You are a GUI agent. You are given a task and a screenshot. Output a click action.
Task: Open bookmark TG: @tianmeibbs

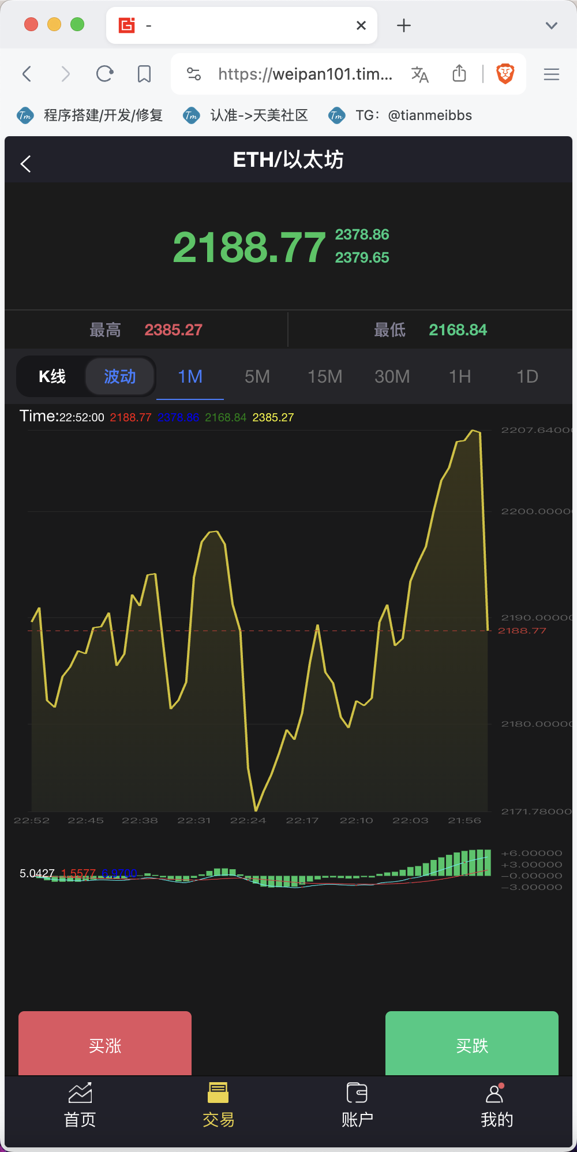point(400,115)
